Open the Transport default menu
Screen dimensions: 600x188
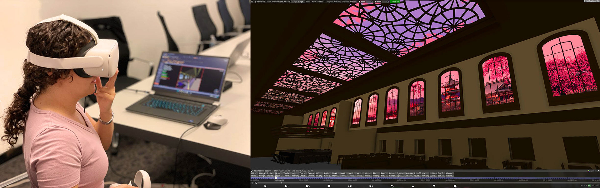click(332, 2)
